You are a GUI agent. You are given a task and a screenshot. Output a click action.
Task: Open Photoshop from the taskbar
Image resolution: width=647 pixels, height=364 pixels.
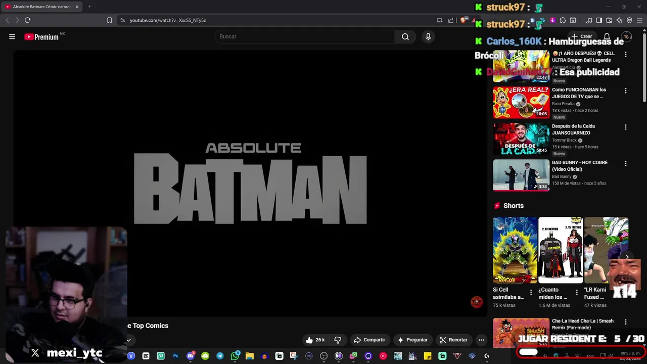click(175, 356)
